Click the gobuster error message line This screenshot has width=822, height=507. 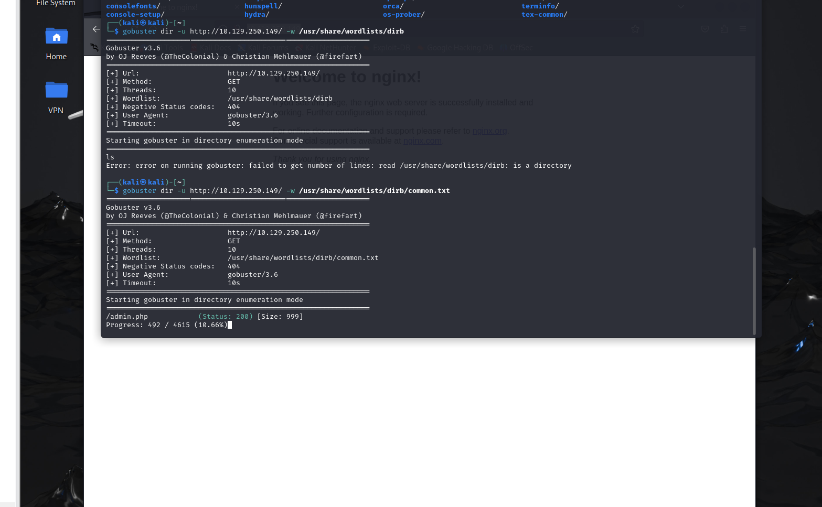pyautogui.click(x=339, y=166)
